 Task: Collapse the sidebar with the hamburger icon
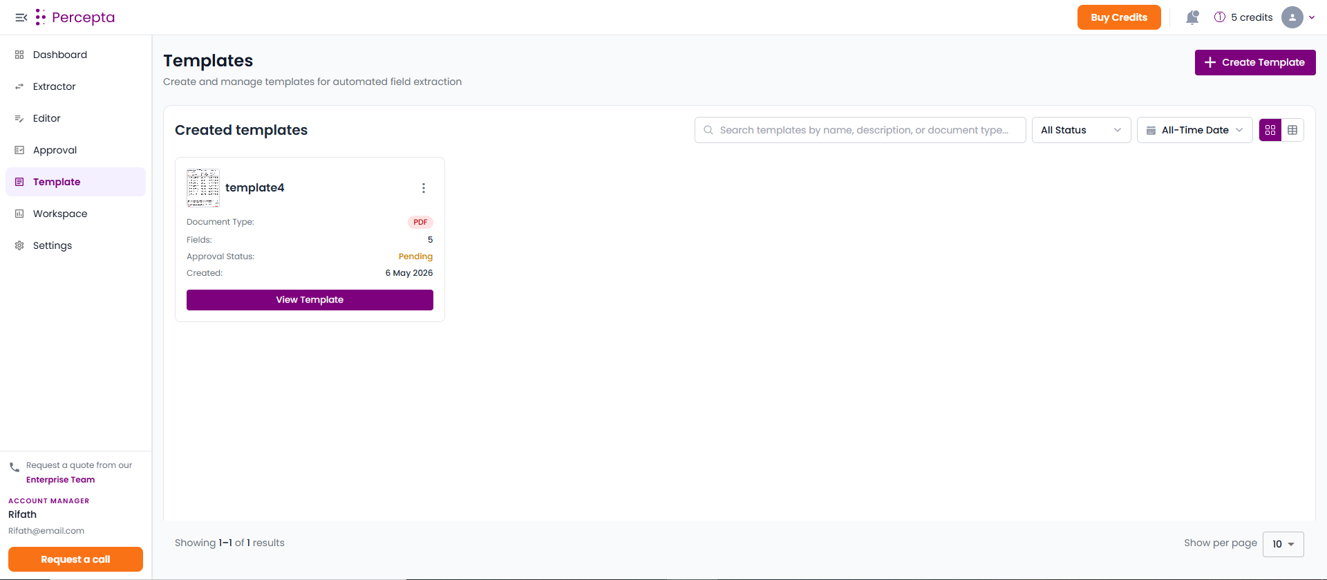coord(21,17)
